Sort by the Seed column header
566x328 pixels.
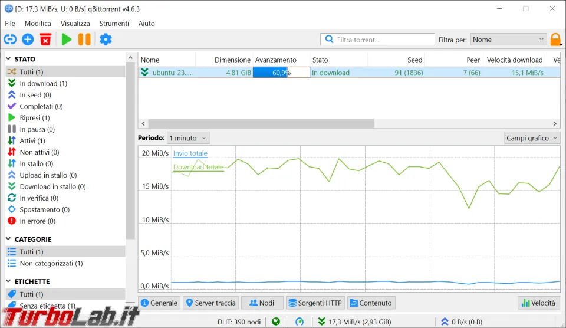click(396, 60)
